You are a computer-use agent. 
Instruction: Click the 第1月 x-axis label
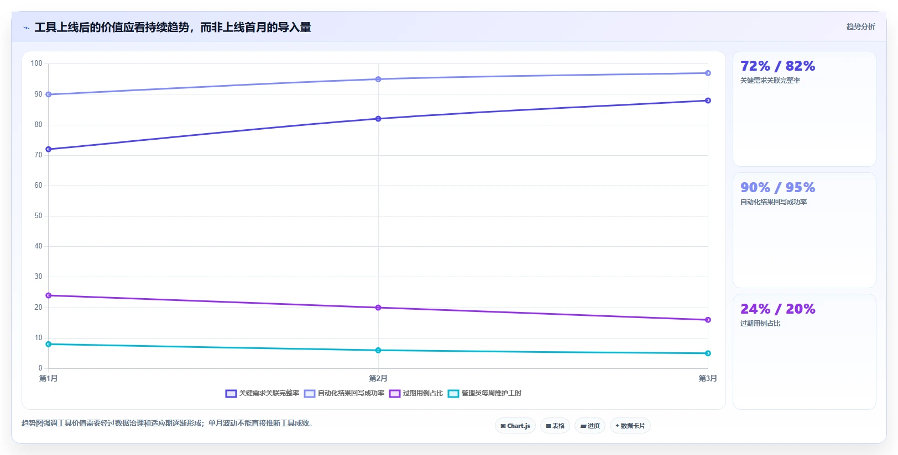tap(48, 378)
